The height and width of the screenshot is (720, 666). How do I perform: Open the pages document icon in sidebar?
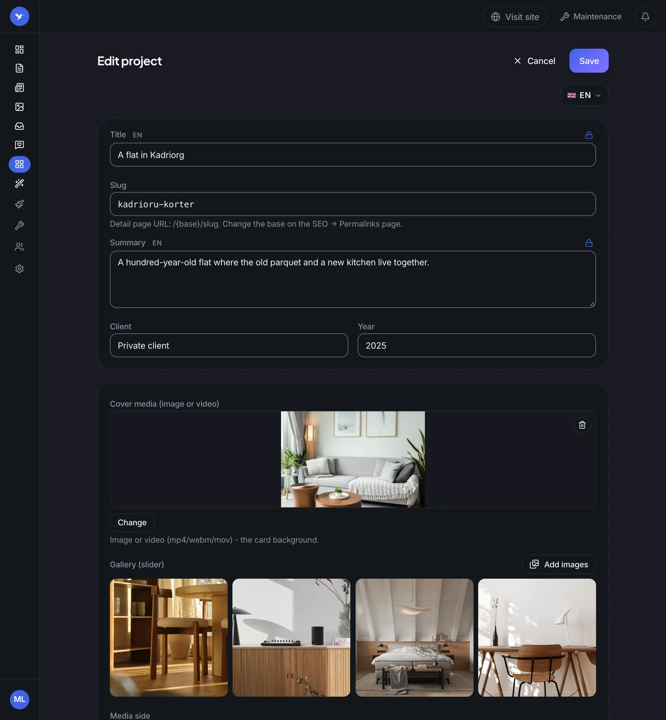(x=19, y=68)
